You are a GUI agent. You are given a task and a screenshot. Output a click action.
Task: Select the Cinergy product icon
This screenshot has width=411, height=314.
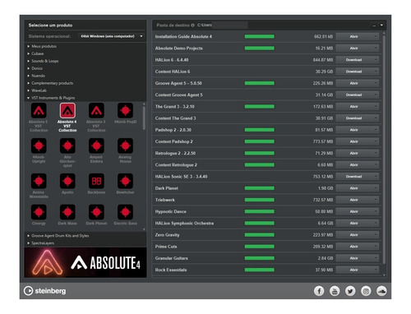(x=39, y=212)
